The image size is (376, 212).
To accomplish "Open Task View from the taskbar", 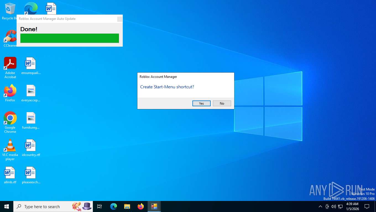I will (100, 206).
